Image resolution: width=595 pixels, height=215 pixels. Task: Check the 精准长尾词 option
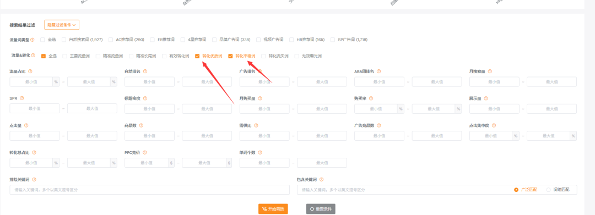pyautogui.click(x=131, y=56)
